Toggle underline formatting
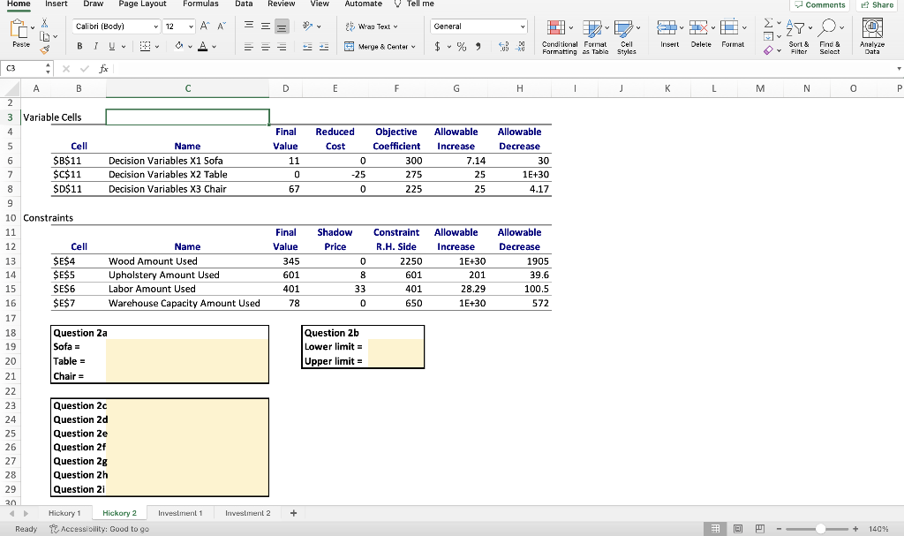The image size is (904, 536). click(x=112, y=46)
